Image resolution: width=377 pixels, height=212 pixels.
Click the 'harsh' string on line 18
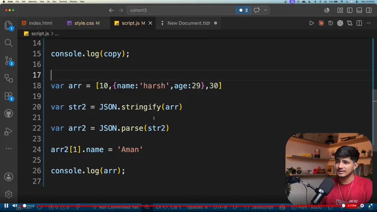pyautogui.click(x=154, y=86)
